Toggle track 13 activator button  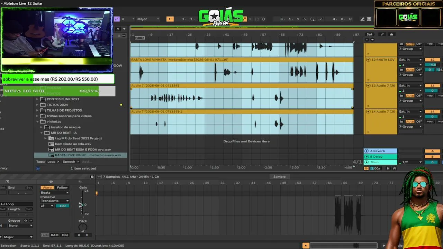tap(432, 86)
